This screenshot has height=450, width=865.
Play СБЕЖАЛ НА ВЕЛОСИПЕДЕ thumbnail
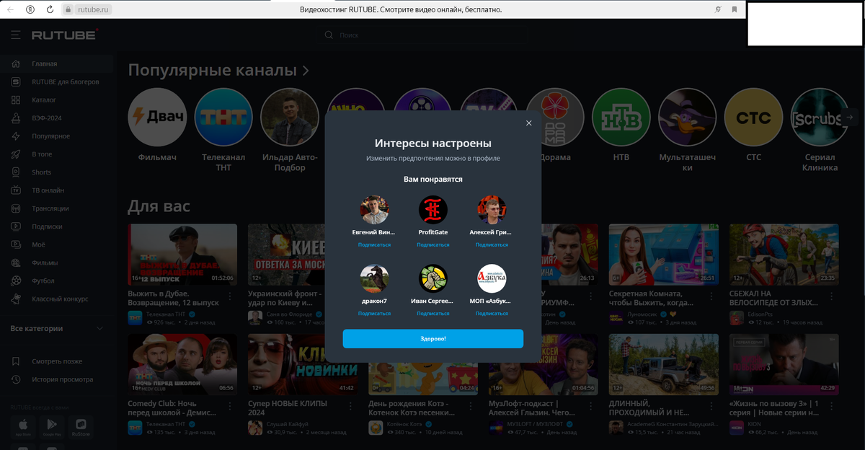pyautogui.click(x=784, y=254)
